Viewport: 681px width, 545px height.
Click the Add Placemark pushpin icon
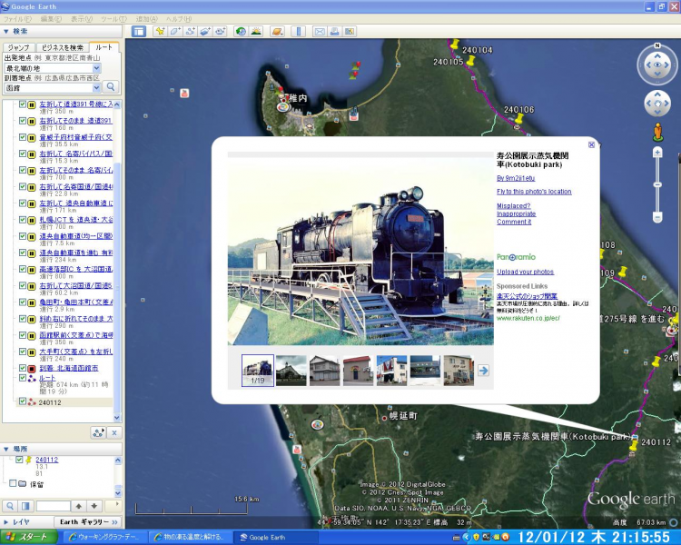pos(161,32)
